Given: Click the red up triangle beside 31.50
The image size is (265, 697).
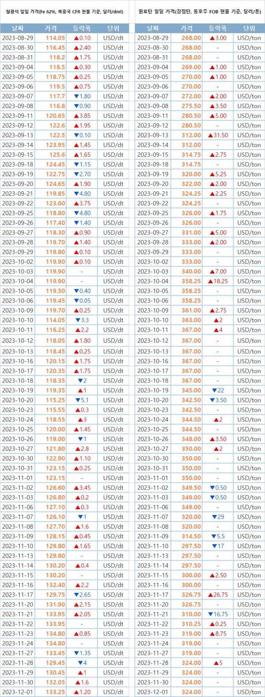Looking at the screenshot, I should (x=210, y=136).
